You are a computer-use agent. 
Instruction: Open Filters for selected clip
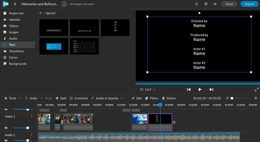tap(152, 98)
